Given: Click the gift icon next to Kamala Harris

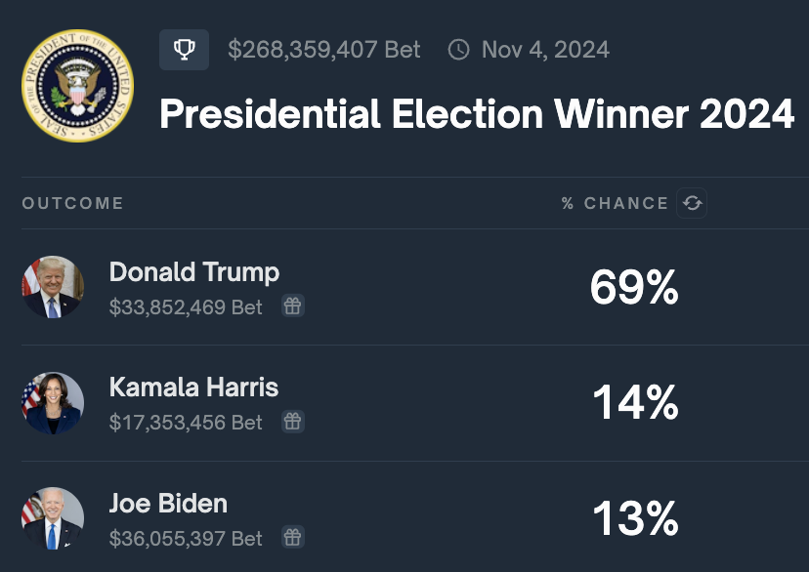Looking at the screenshot, I should (x=293, y=422).
